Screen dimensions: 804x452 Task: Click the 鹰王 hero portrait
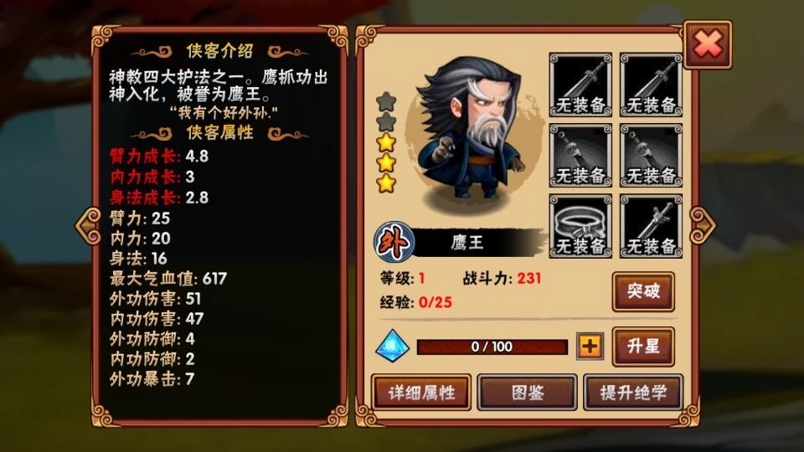(472, 131)
